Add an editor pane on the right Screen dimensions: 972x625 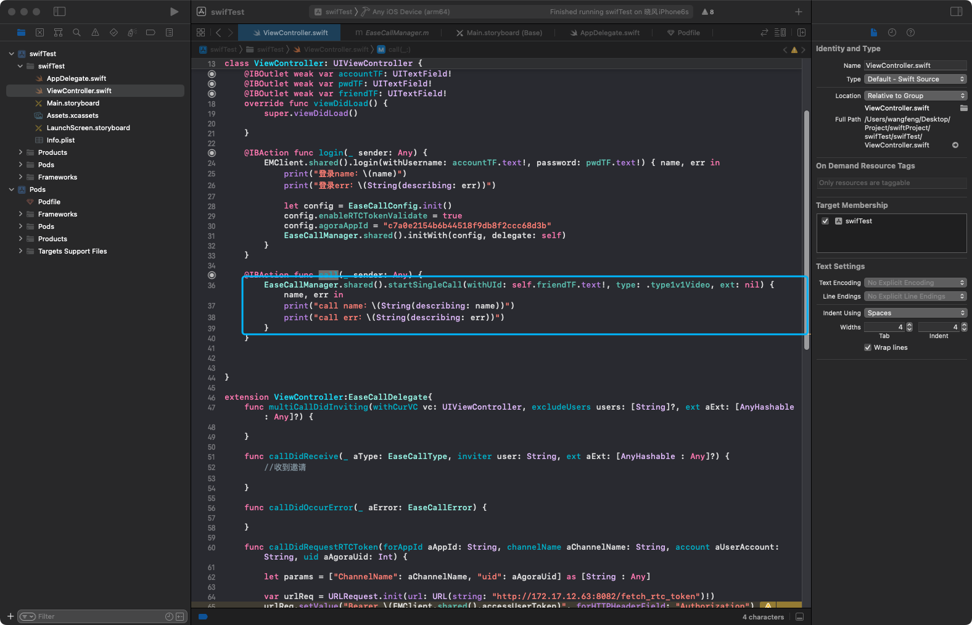(x=801, y=33)
